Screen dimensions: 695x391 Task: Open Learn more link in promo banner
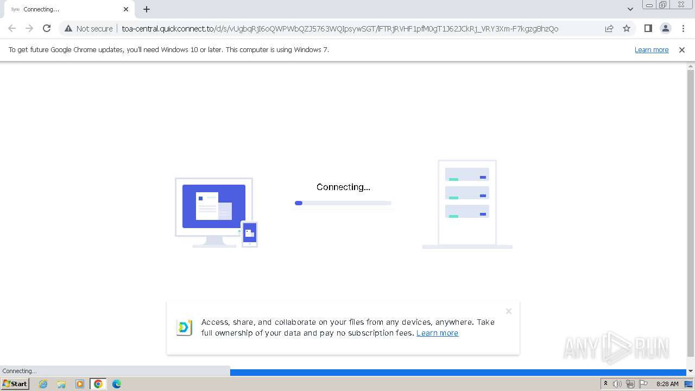(437, 333)
